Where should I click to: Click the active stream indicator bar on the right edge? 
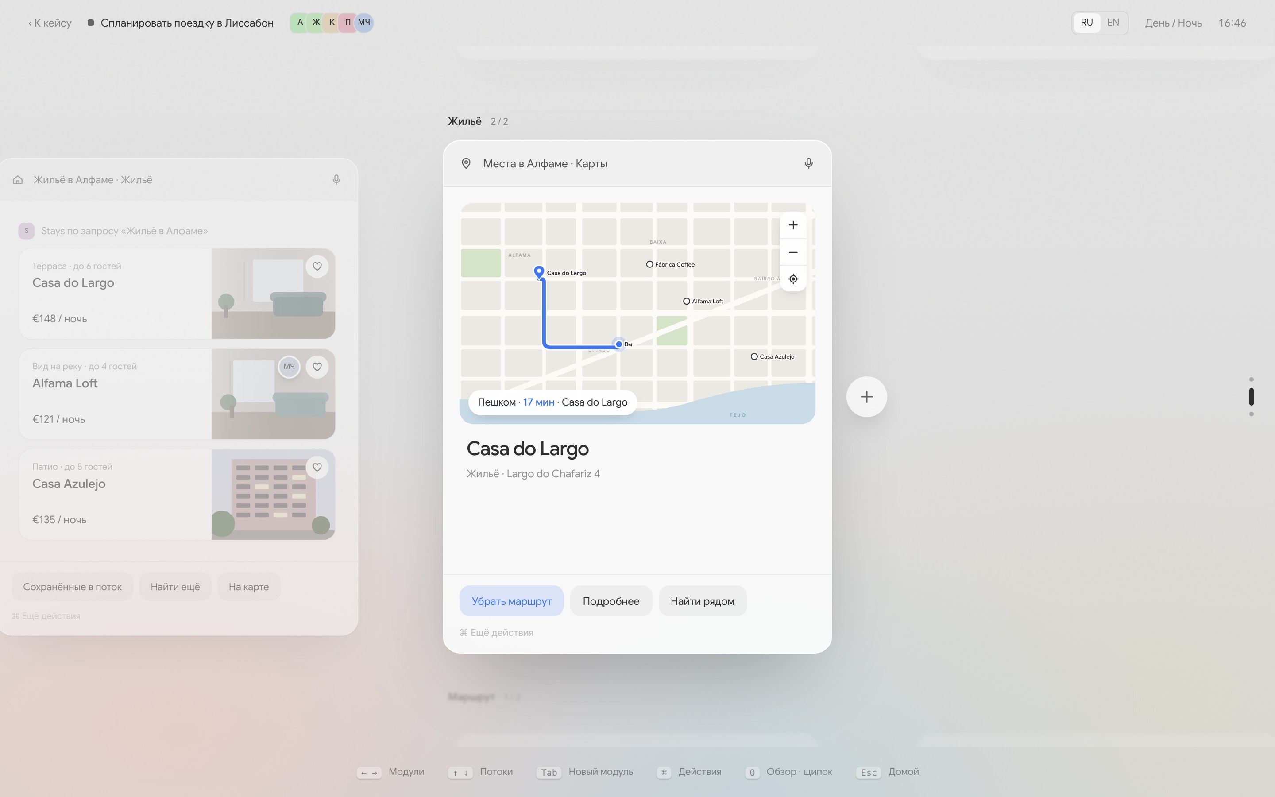(1251, 396)
